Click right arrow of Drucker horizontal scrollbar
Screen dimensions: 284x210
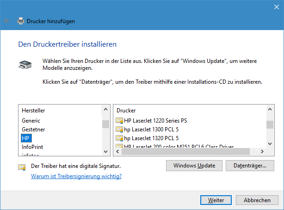[x=262, y=151]
